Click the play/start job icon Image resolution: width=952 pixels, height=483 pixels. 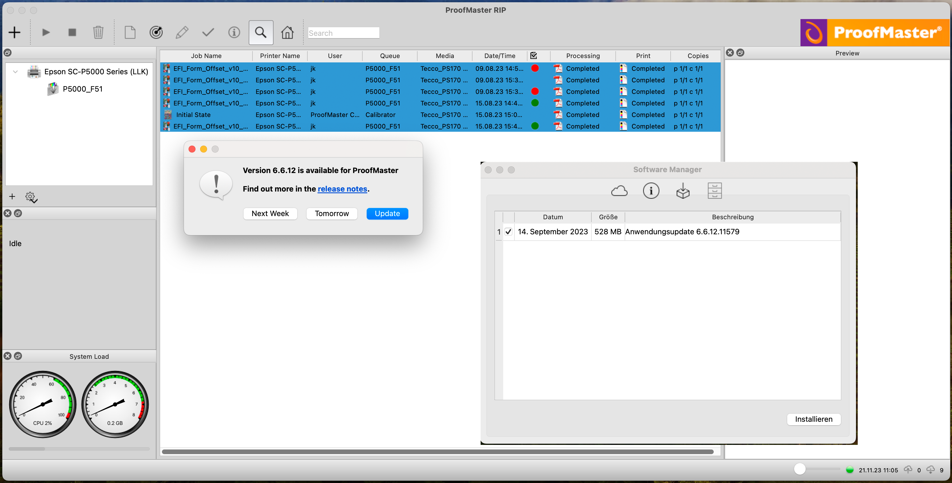[46, 32]
